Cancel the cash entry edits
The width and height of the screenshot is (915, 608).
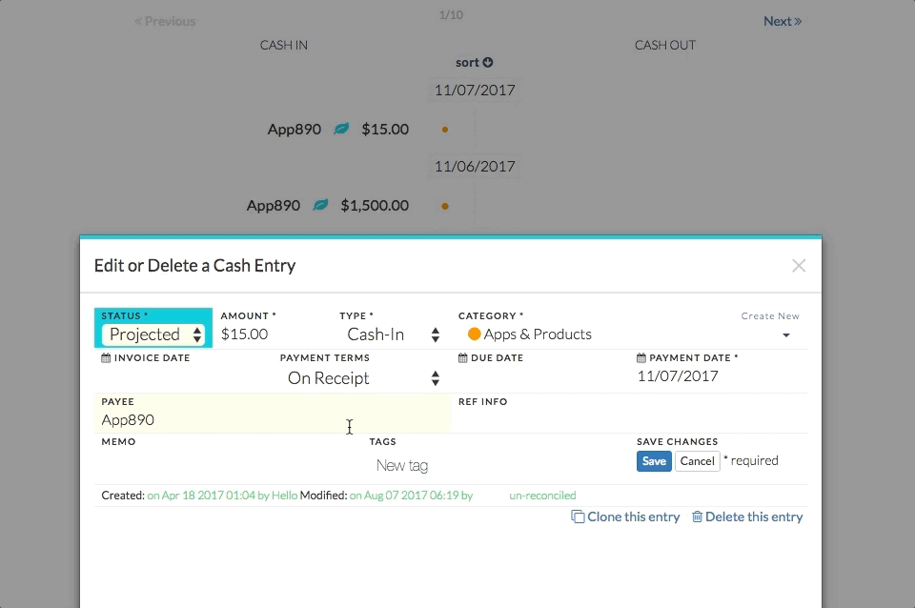click(x=698, y=461)
